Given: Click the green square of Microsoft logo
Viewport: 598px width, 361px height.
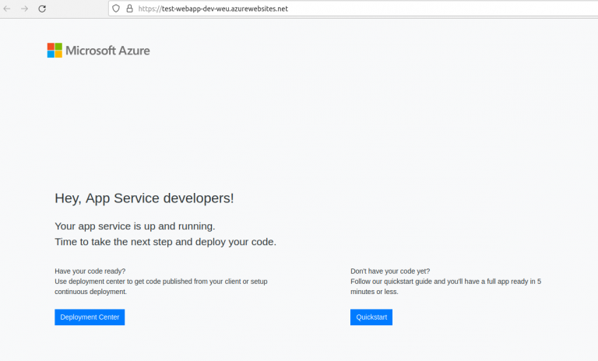Looking at the screenshot, I should click(58, 47).
